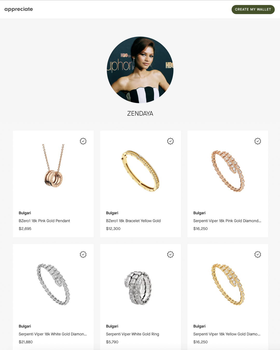Click the Create My Wallet button
The width and height of the screenshot is (280, 350).
[253, 10]
